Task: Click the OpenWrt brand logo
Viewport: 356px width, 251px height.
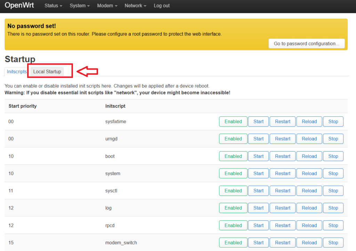Action: 19,6
